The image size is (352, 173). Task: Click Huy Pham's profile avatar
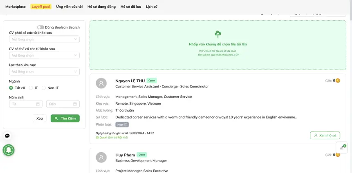tap(101, 157)
